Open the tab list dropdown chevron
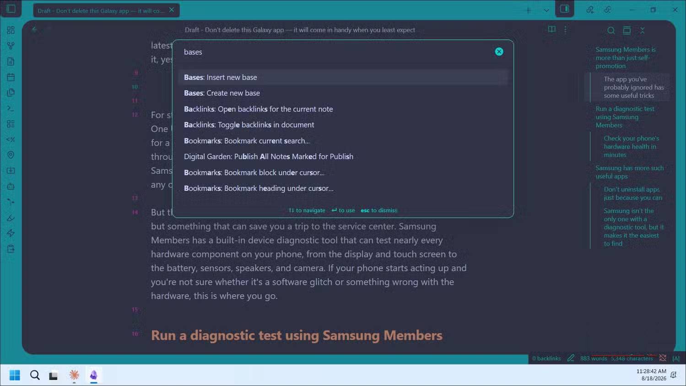 (x=546, y=10)
